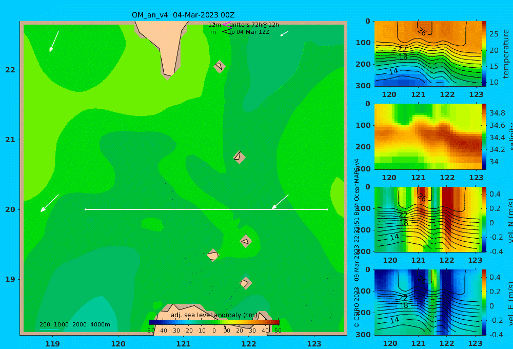Click the 0 tick on sea level anomaly scale

coord(214,331)
